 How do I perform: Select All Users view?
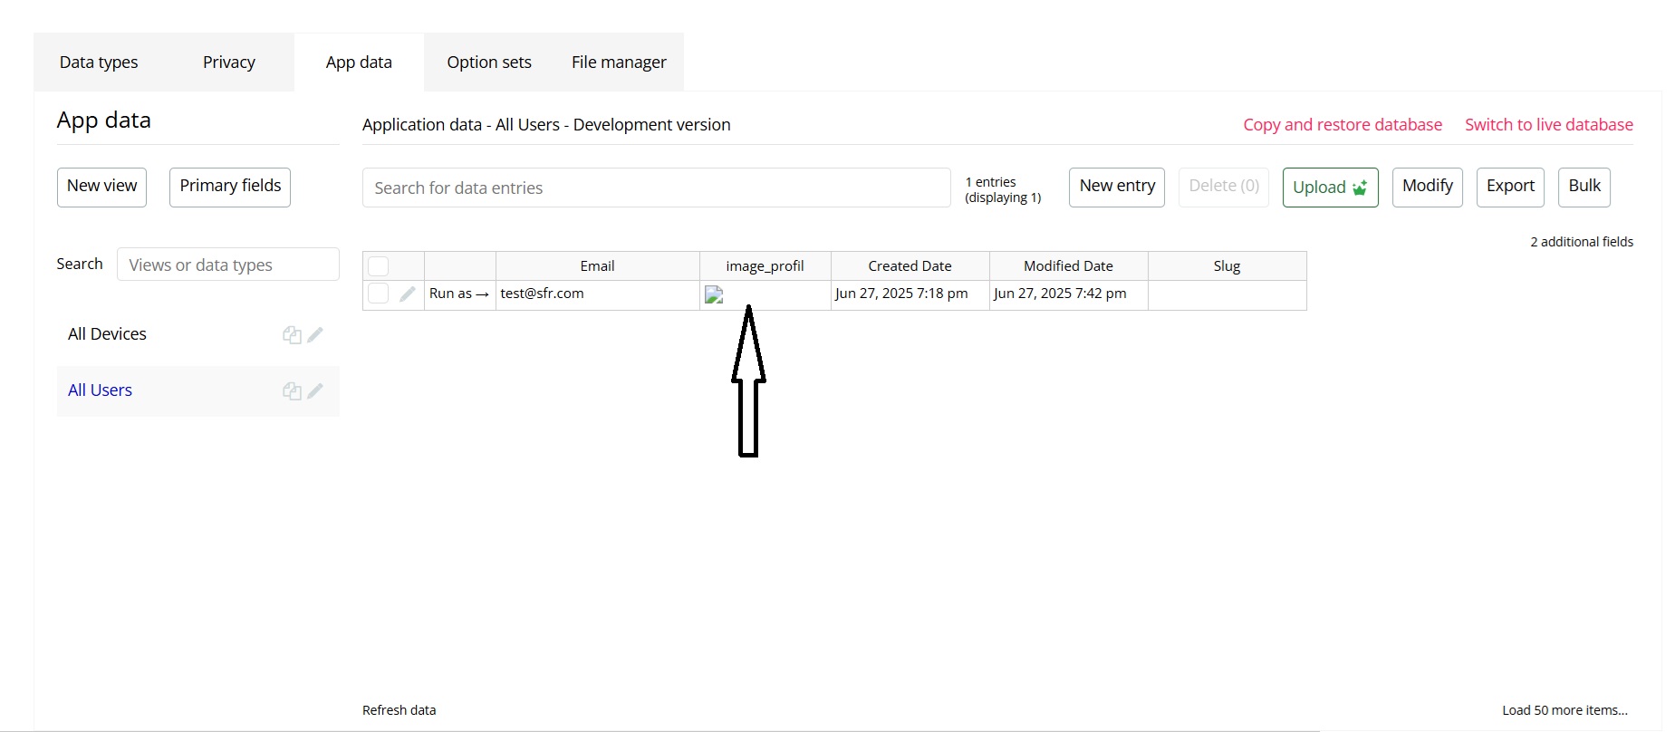click(100, 390)
